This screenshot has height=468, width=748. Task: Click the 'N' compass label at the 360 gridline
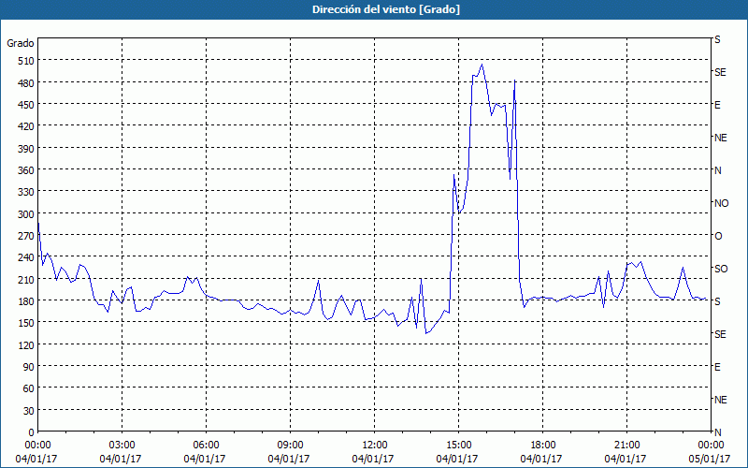point(717,170)
